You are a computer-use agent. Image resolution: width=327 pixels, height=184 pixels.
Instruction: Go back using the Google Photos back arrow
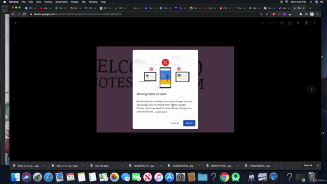click(16, 22)
